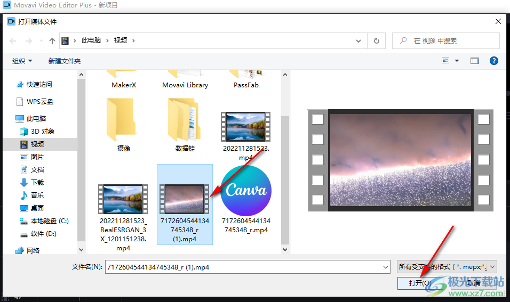510x302 pixels.
Task: Open the file name dropdown arrow
Action: 385,267
